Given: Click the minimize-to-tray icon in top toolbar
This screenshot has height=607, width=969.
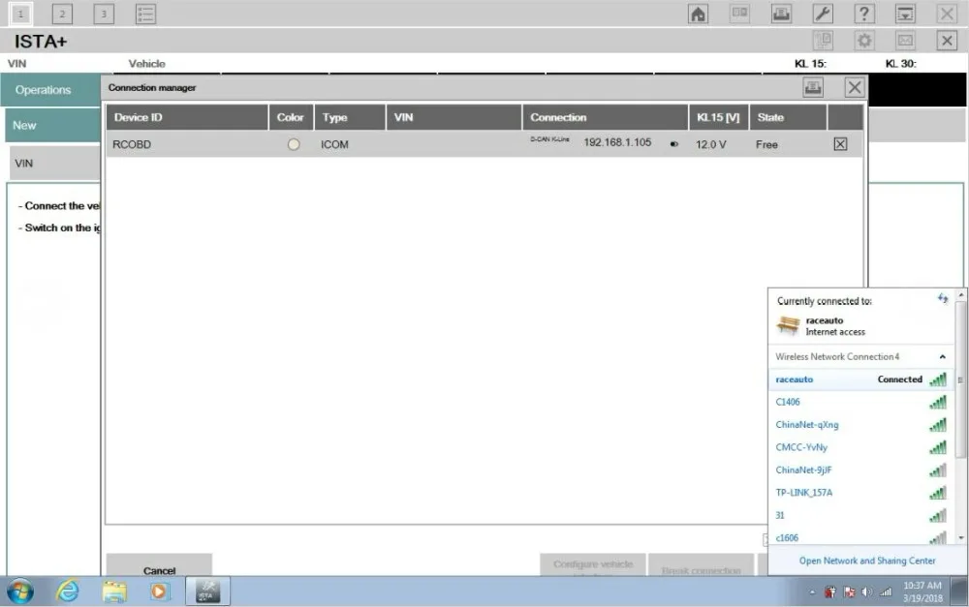Looking at the screenshot, I should [905, 14].
